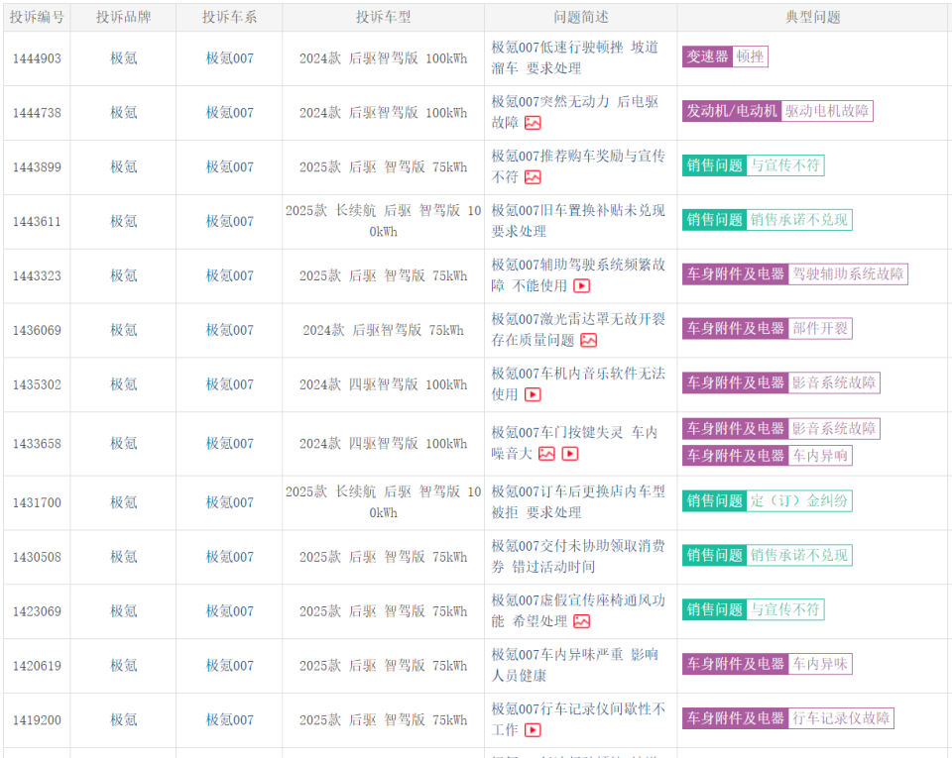Select the 行车记录仪故障 issue tag
This screenshot has width=952, height=758.
tap(787, 718)
